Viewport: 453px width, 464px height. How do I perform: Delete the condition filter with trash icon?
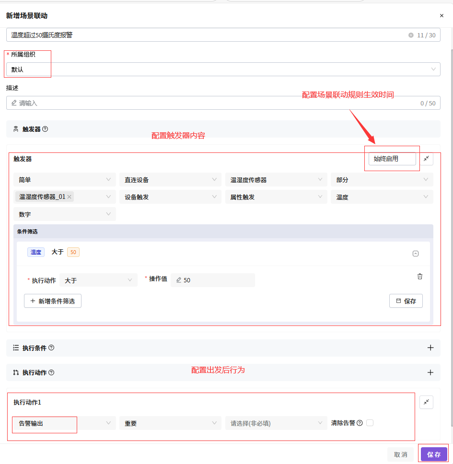(419, 277)
